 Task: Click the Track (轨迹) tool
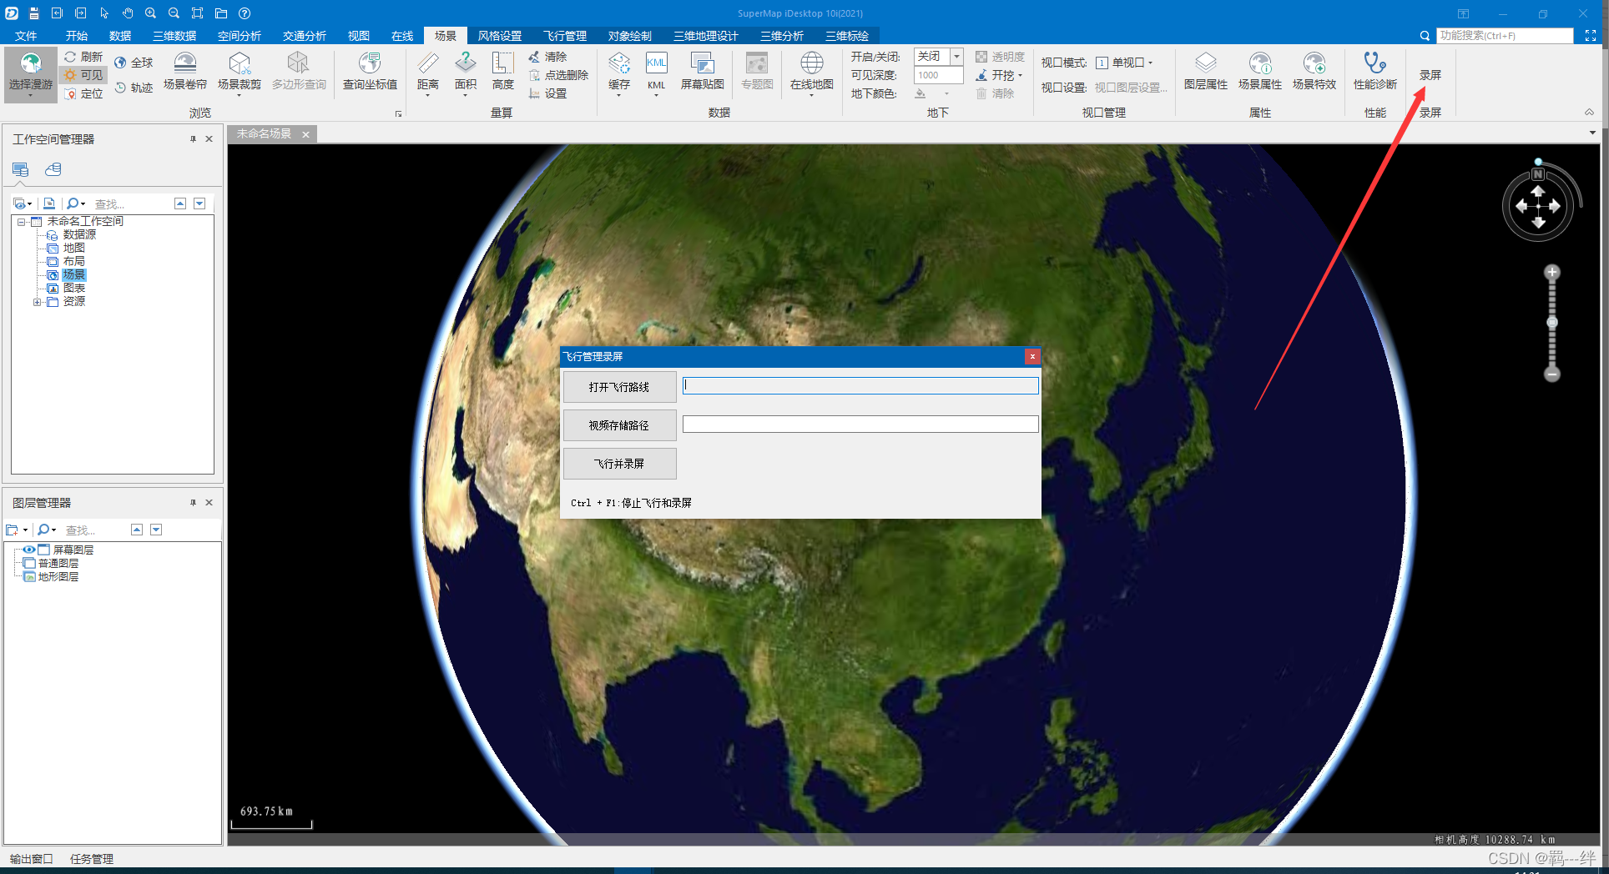point(134,88)
